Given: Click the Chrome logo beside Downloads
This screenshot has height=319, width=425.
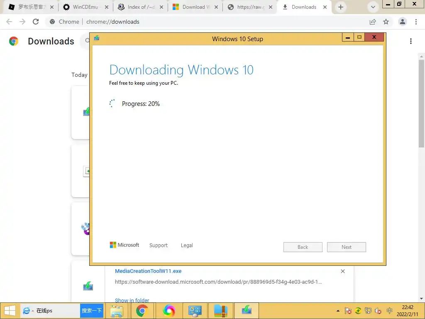Looking at the screenshot, I should [x=14, y=41].
